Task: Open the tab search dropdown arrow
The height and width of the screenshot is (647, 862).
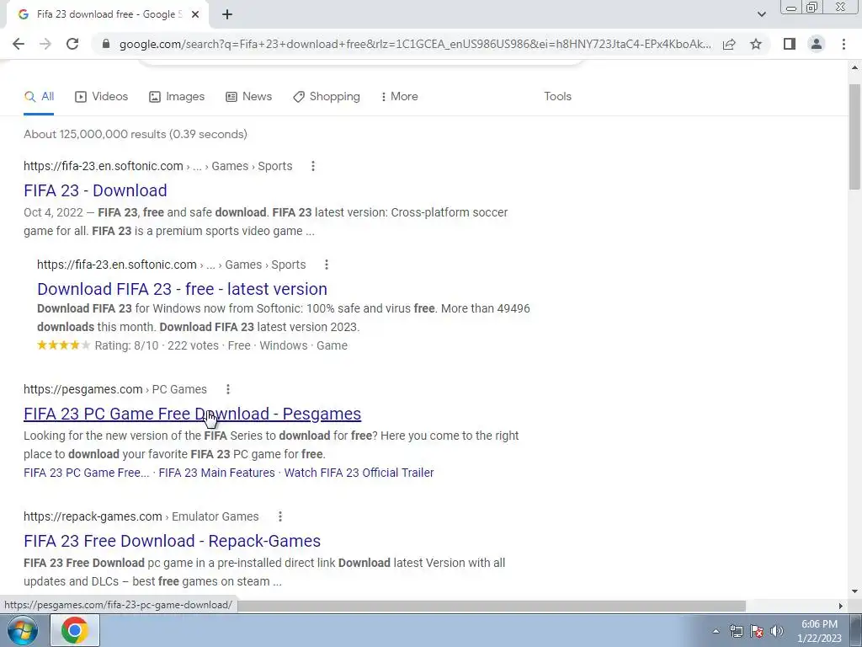Action: coord(761,14)
